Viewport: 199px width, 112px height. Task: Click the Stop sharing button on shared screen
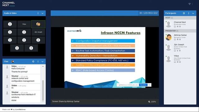click(143, 85)
